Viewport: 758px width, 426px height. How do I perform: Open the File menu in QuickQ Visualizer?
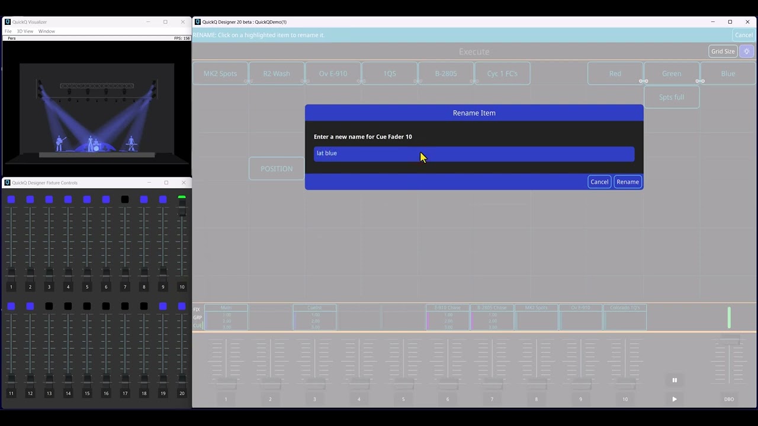click(8, 31)
